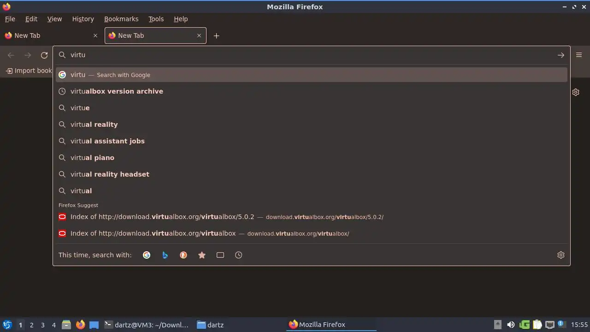
Task: Switch to dartz@VM3 terminal window
Action: click(x=147, y=325)
